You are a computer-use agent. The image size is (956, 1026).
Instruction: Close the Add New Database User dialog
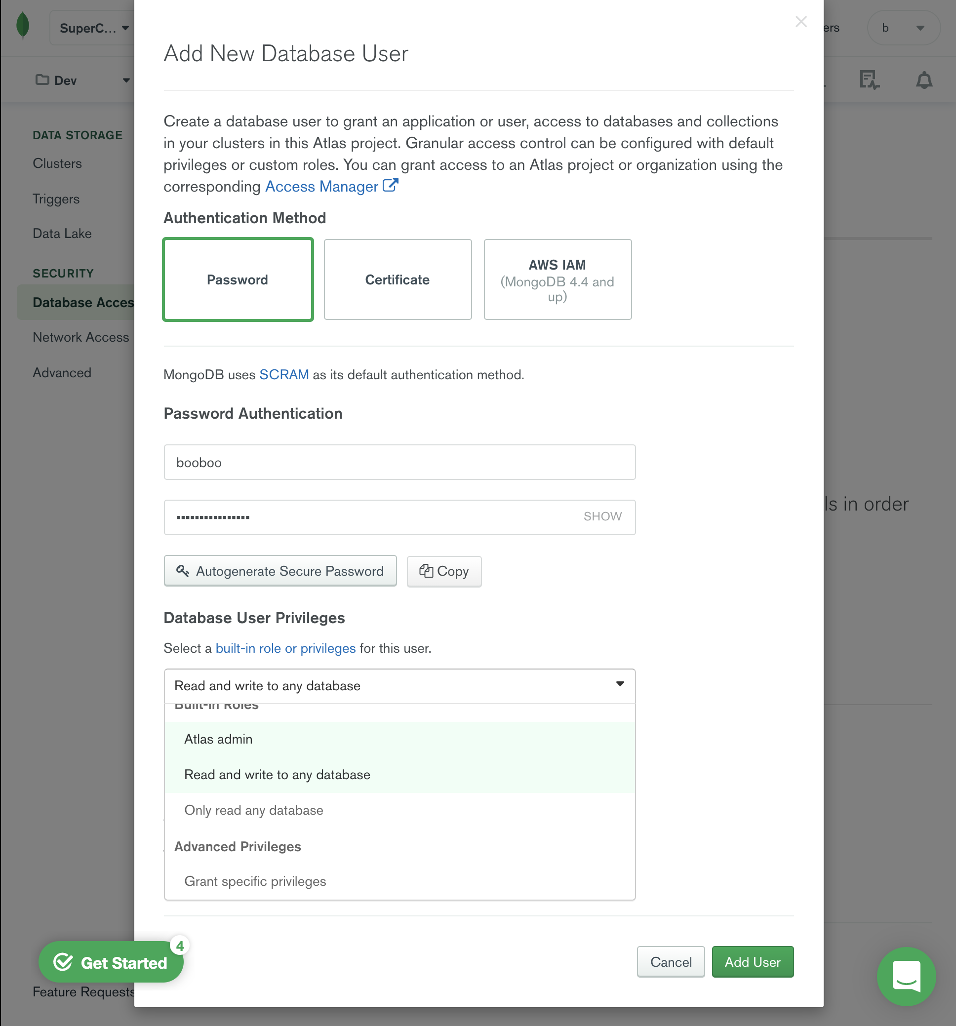click(800, 22)
